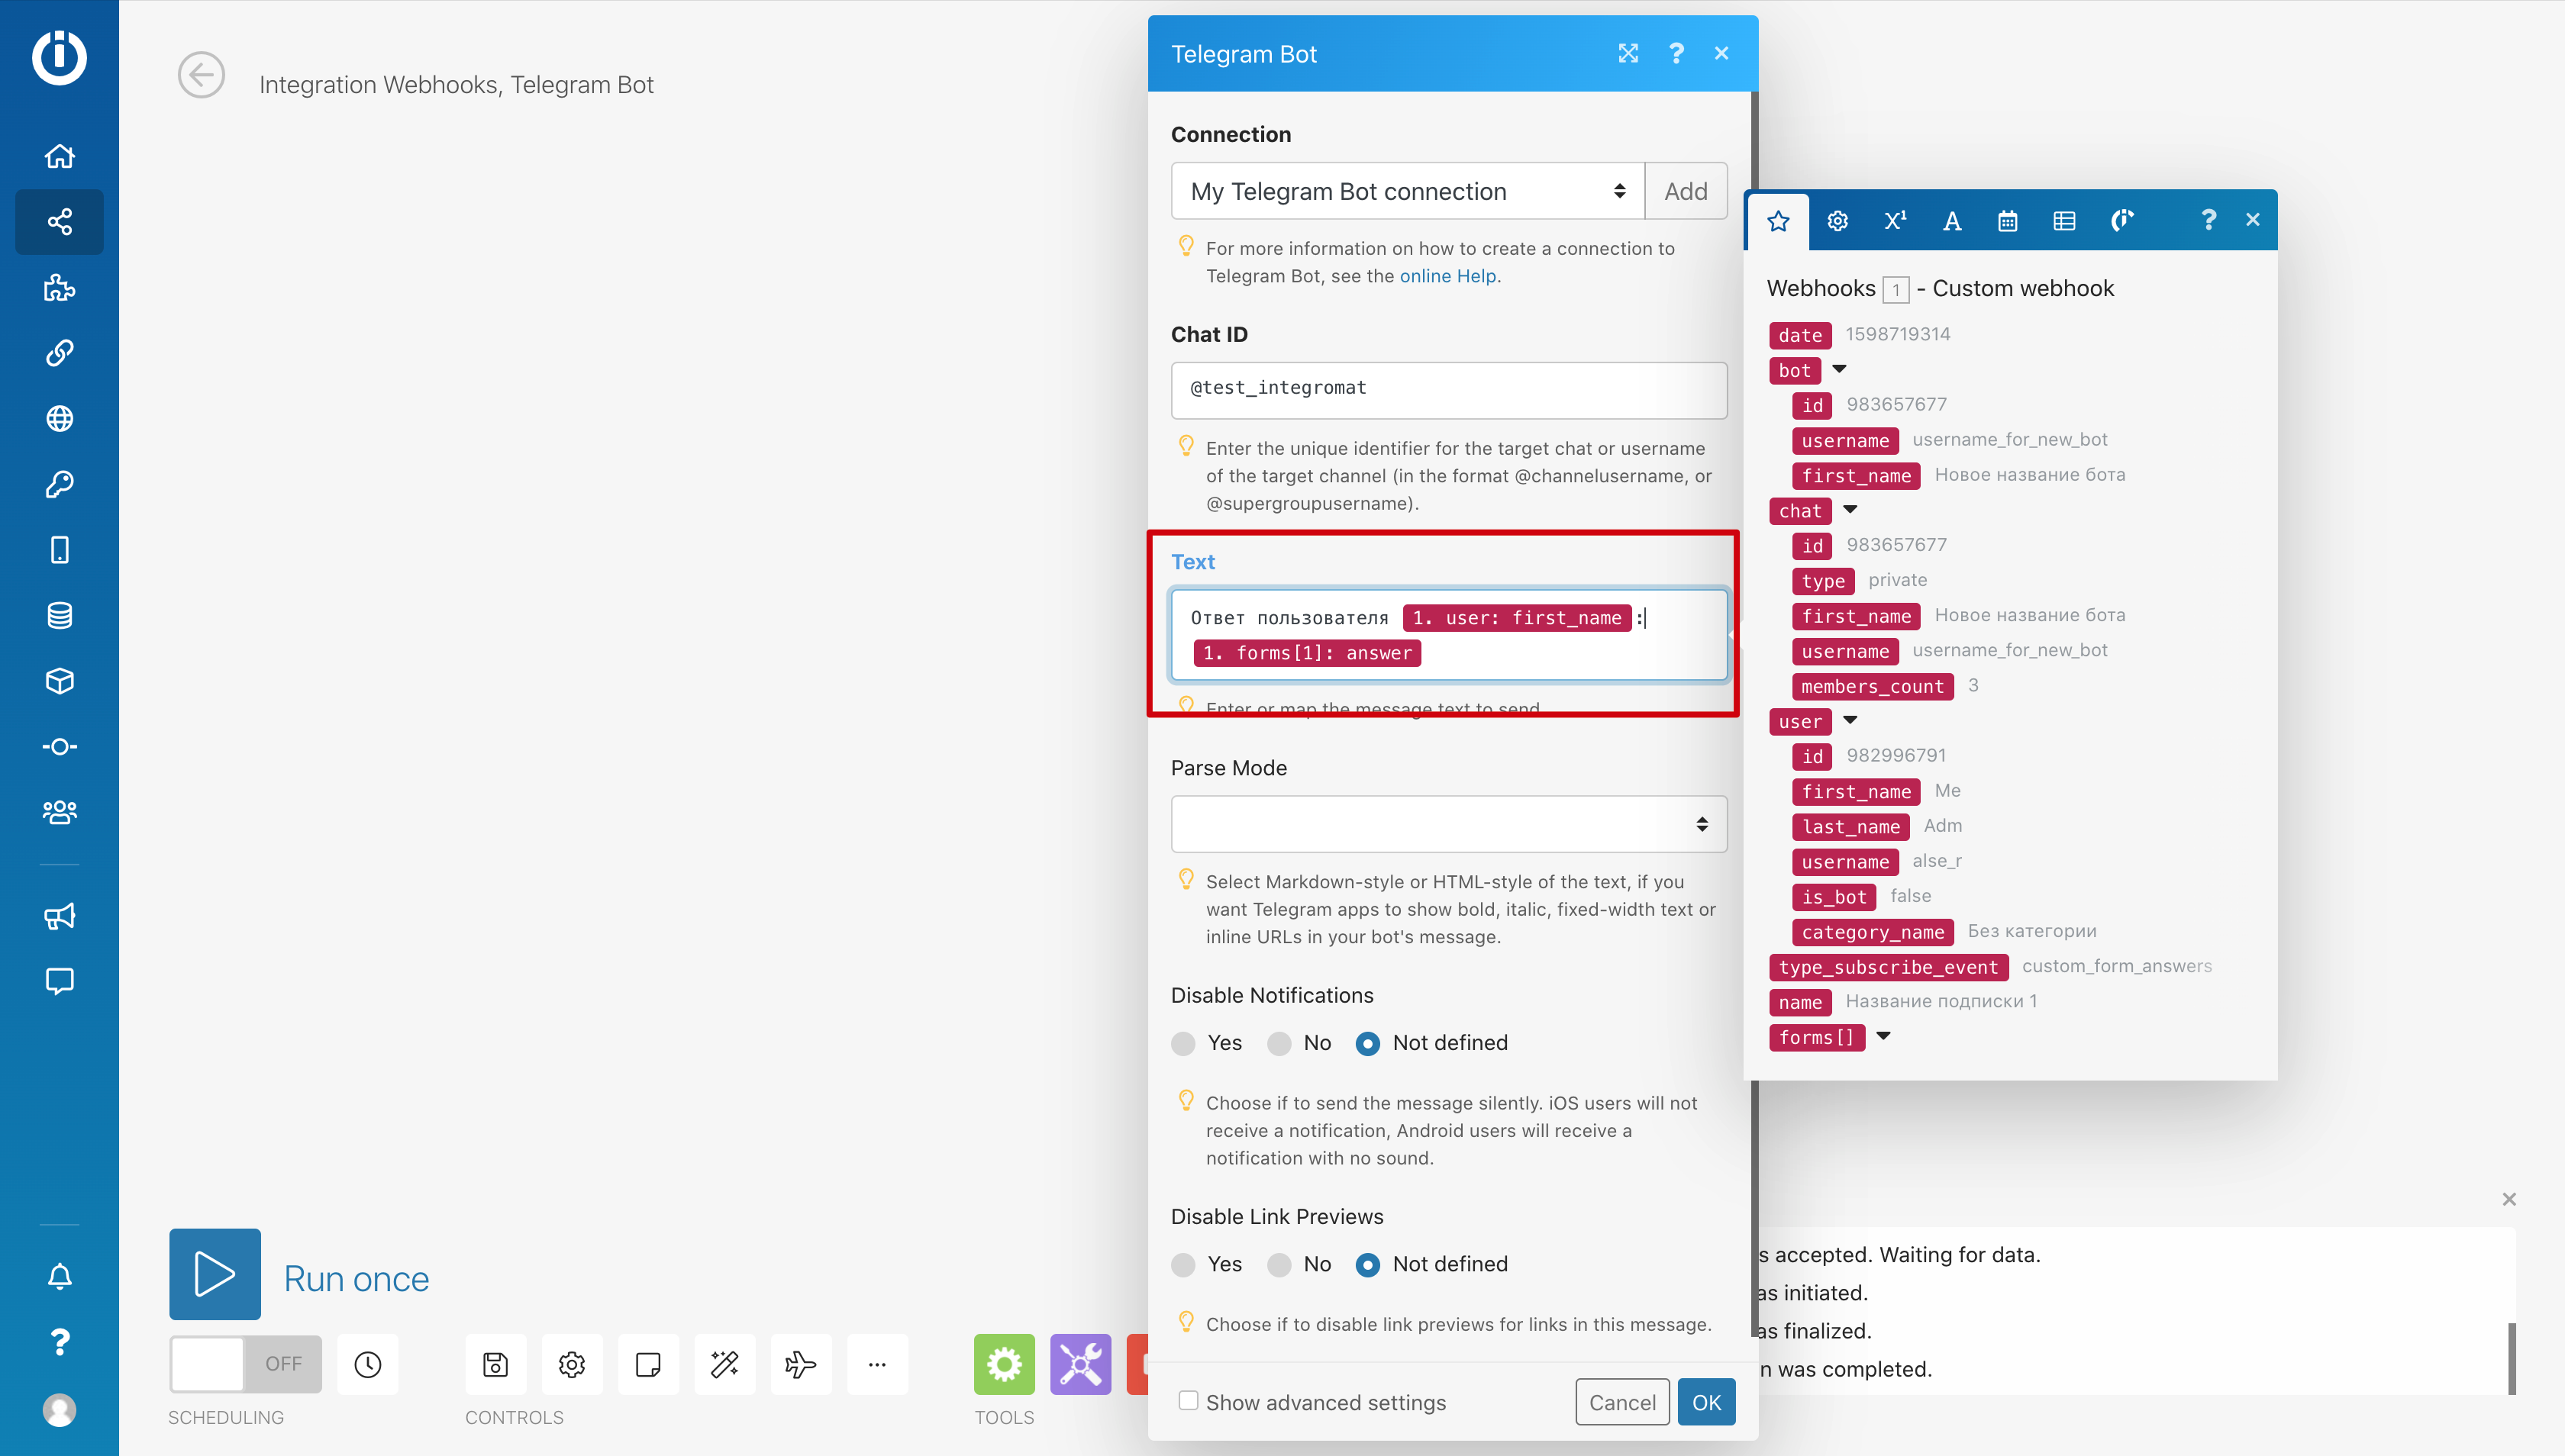
Task: Collapse the user collection arrow
Action: coord(1850,720)
